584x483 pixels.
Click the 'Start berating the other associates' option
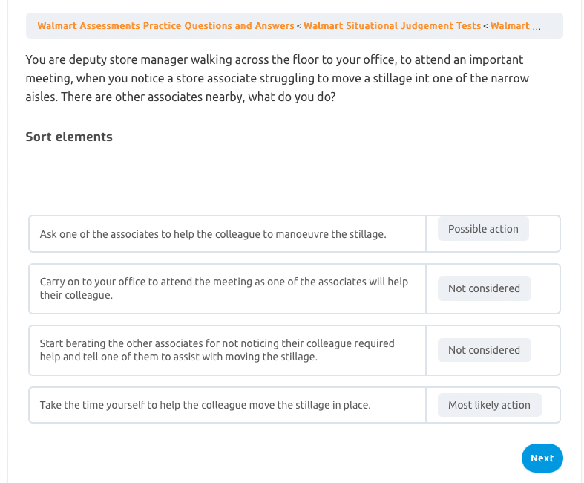coord(217,350)
